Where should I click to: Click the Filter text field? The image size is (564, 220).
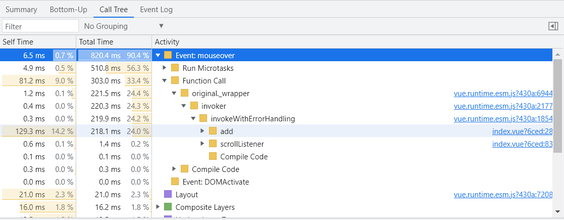tap(40, 26)
